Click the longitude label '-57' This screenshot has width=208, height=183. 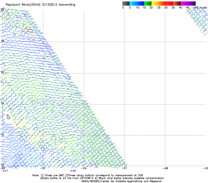[43, 168]
